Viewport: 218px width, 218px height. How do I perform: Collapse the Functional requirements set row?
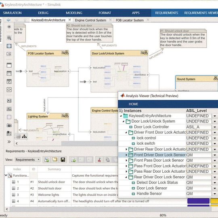[x=6, y=175]
